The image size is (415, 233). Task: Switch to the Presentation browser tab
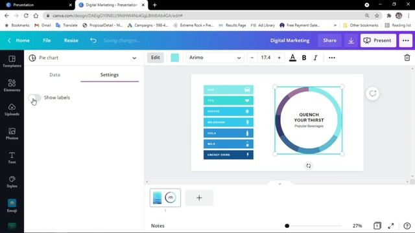pos(37,5)
